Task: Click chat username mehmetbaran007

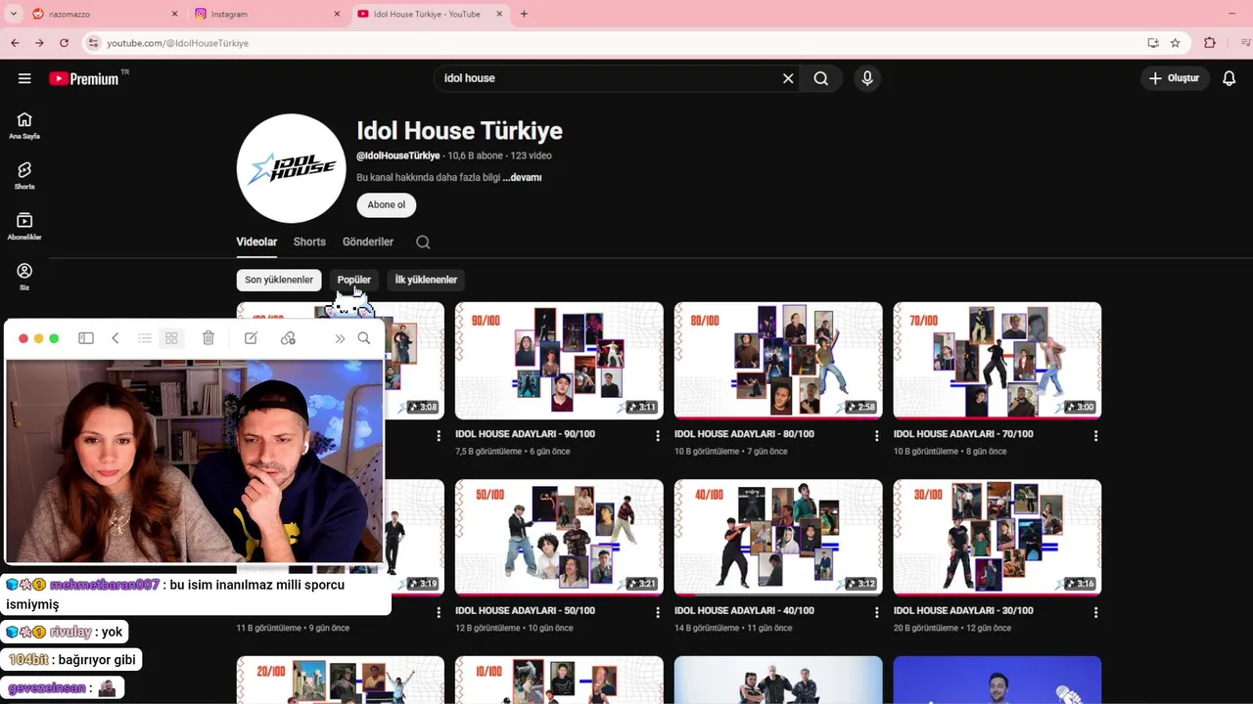Action: click(x=105, y=585)
